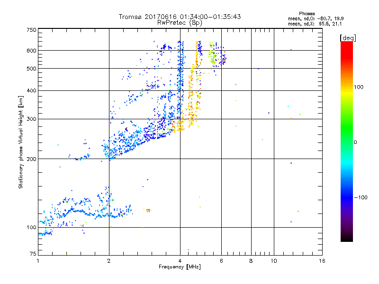
Task: Click the x-axis tick label '2'
Action: pos(109,261)
